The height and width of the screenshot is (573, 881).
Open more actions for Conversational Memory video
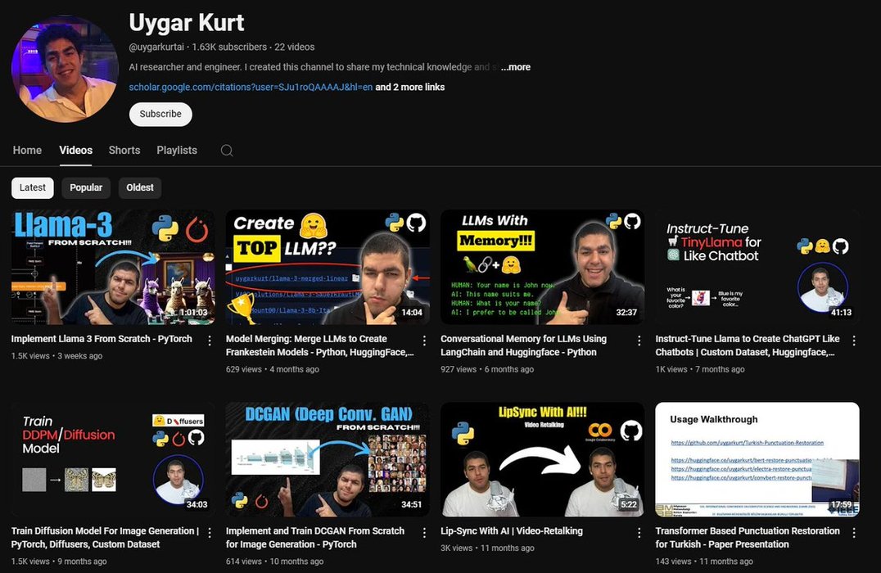[x=639, y=341]
